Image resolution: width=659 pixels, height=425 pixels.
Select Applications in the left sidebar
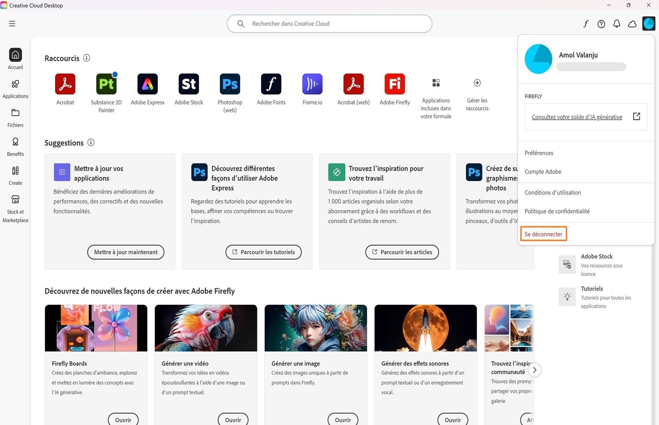[15, 90]
